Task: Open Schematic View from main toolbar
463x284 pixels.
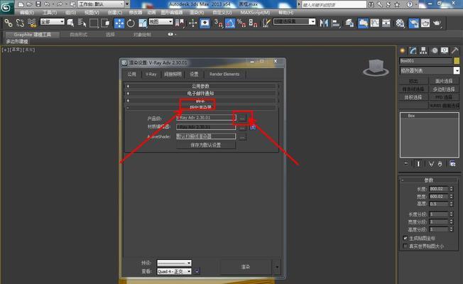Action: pos(386,23)
